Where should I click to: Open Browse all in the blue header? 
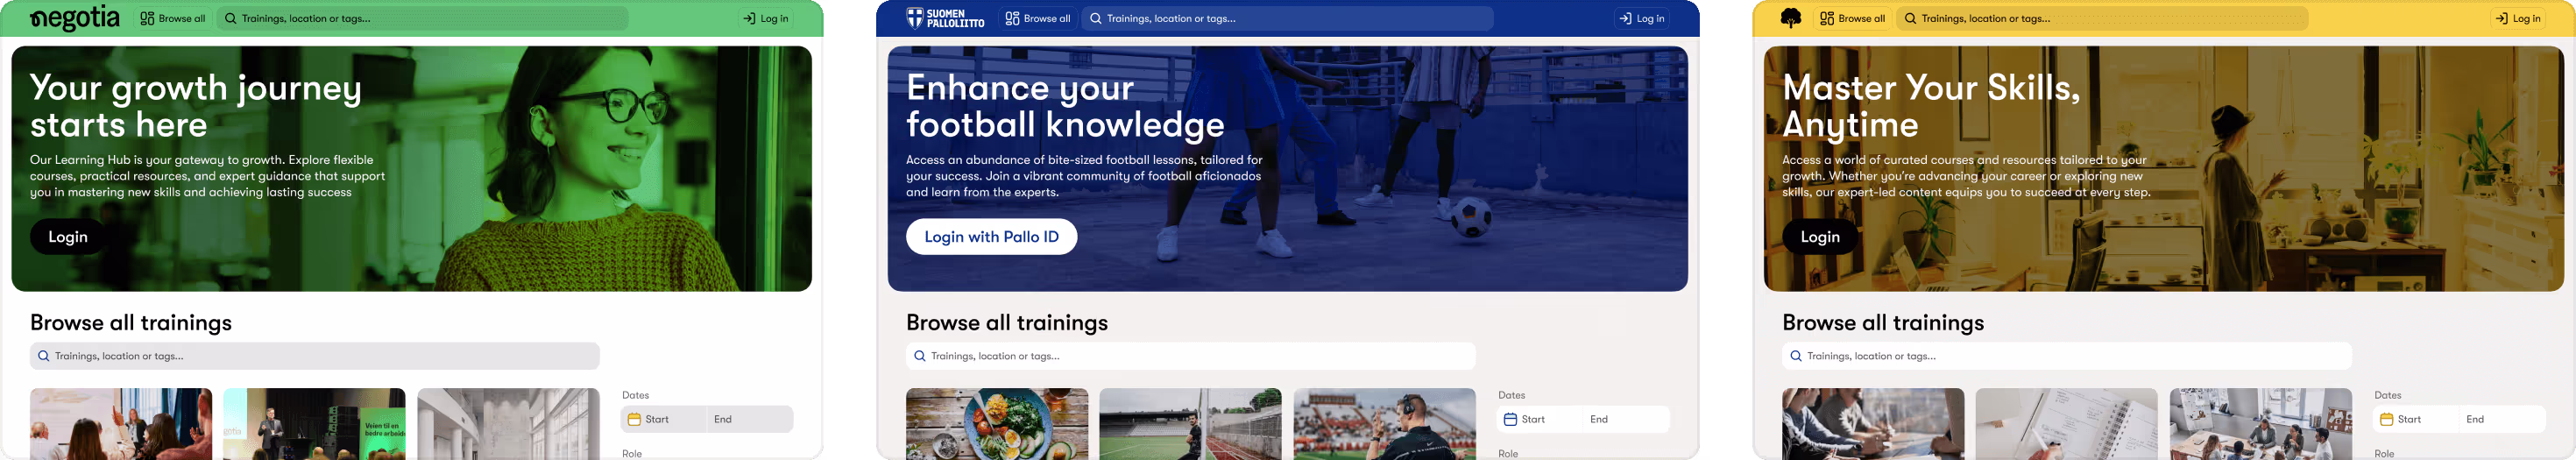point(1038,18)
